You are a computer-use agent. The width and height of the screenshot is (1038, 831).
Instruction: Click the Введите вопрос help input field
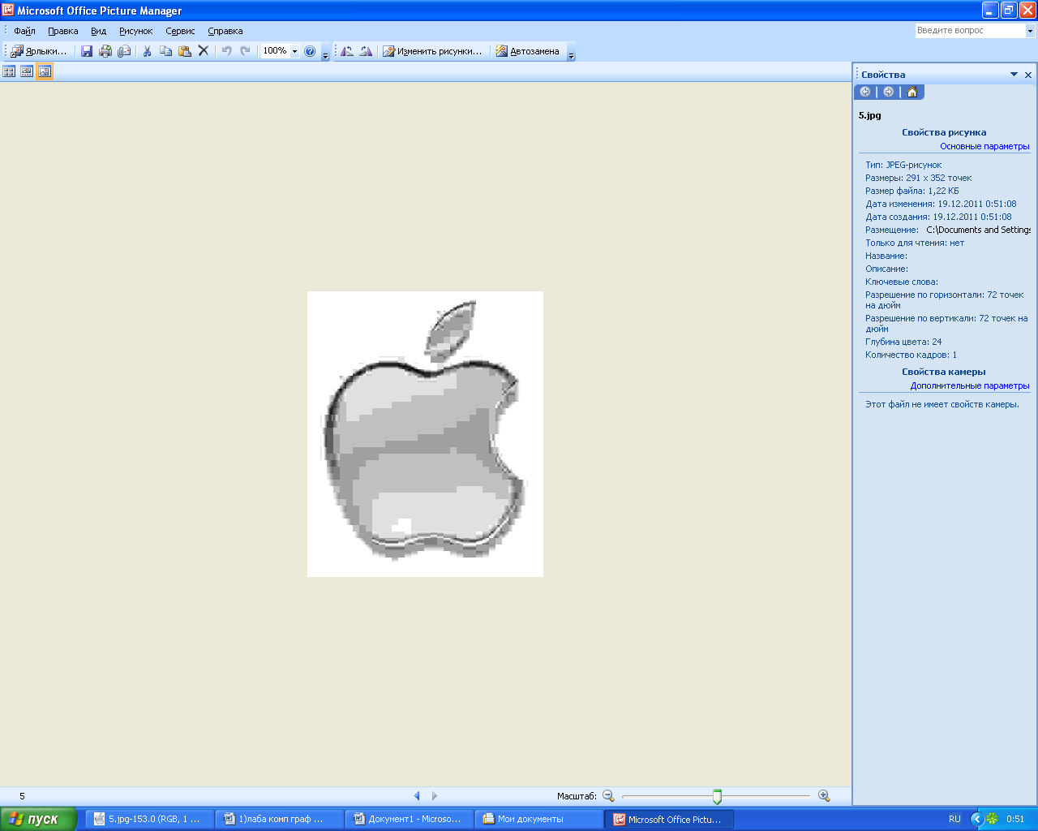970,31
